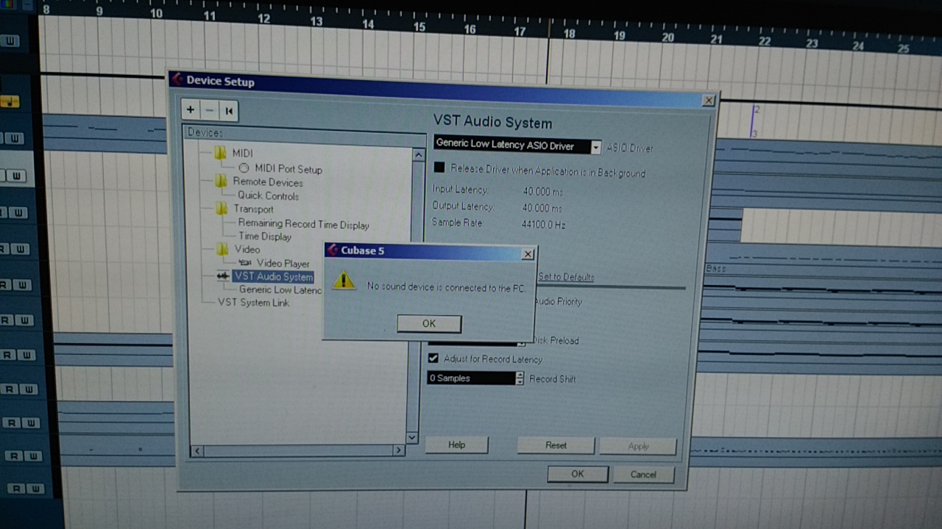Click the Transport folder icon
The image size is (942, 529).
point(222,209)
